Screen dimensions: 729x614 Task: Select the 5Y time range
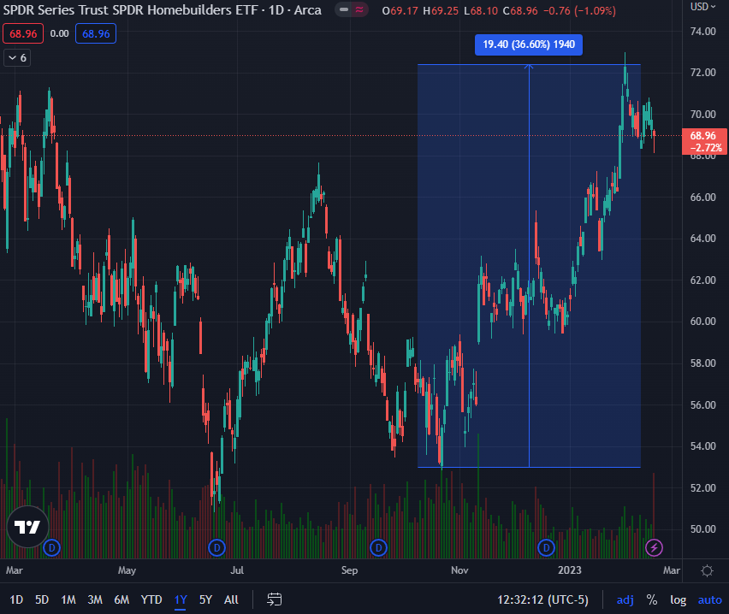[x=205, y=599]
